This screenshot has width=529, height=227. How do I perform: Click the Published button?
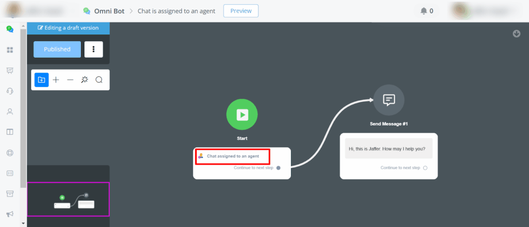click(57, 49)
